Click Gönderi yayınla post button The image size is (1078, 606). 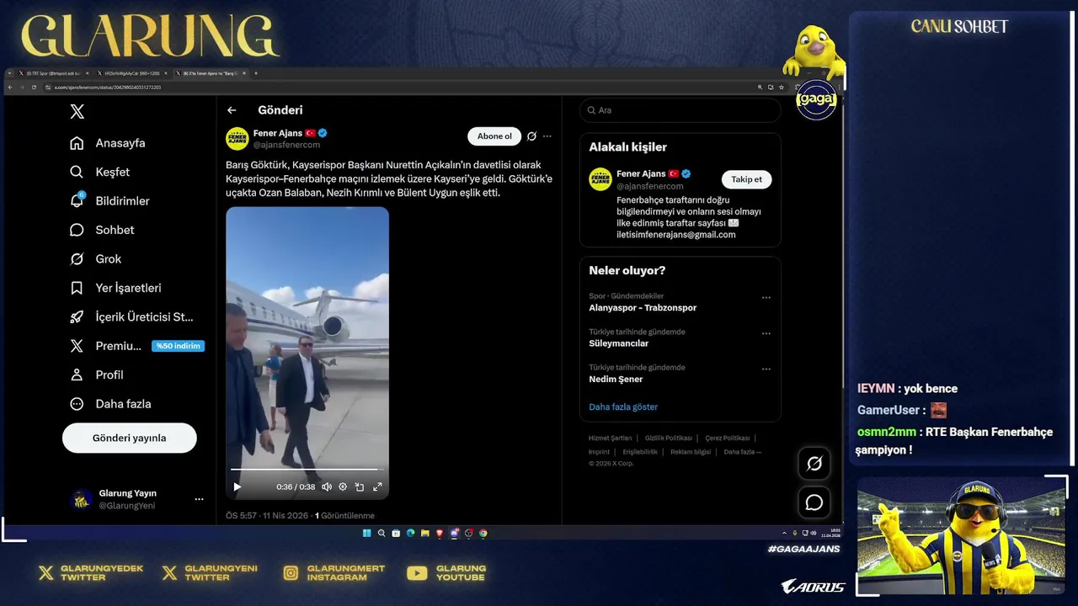[130, 438]
